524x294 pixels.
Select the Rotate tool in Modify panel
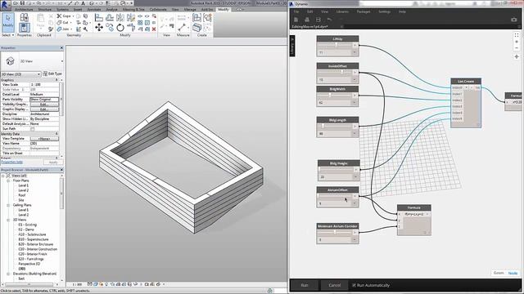tap(120, 27)
